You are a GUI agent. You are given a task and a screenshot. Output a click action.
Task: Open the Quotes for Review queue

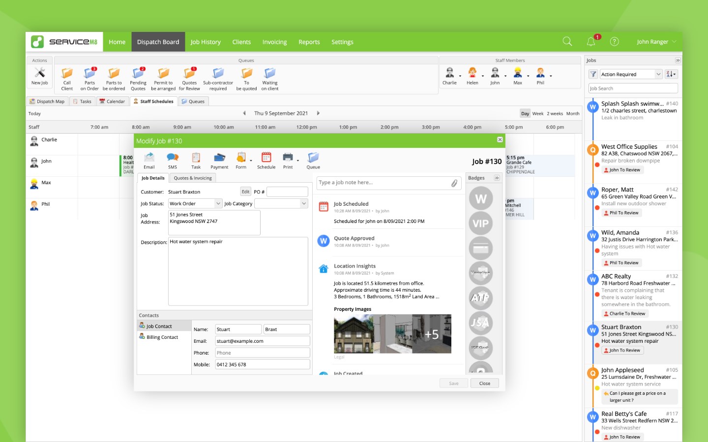[x=189, y=73]
